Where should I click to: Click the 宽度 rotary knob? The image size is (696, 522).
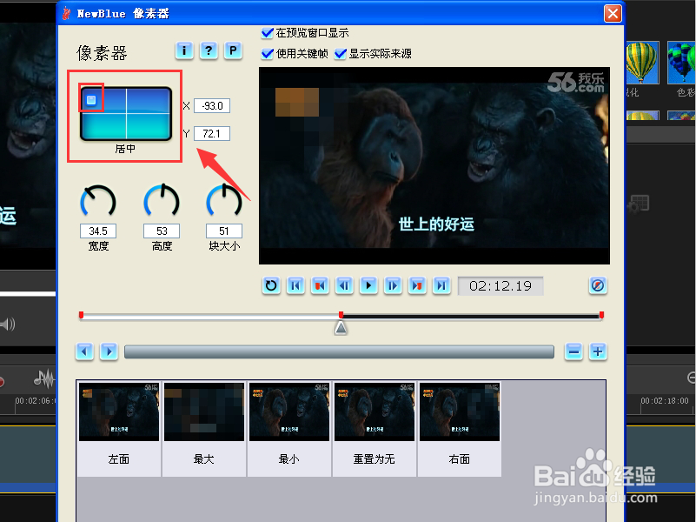[x=98, y=202]
